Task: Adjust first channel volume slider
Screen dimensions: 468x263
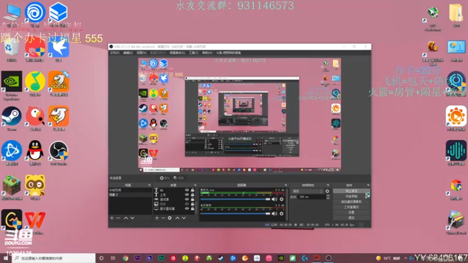Action: pos(235,199)
